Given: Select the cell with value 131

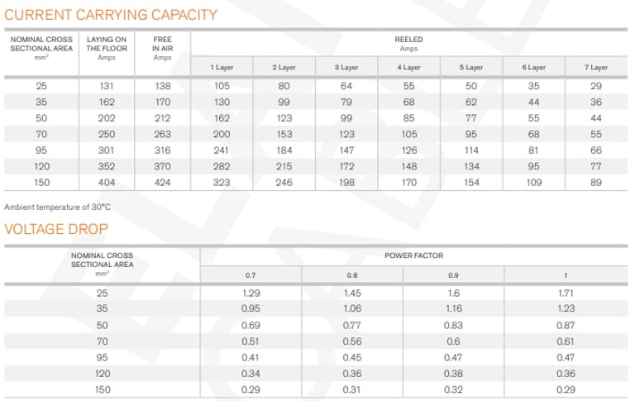Looking at the screenshot, I should pos(107,86).
